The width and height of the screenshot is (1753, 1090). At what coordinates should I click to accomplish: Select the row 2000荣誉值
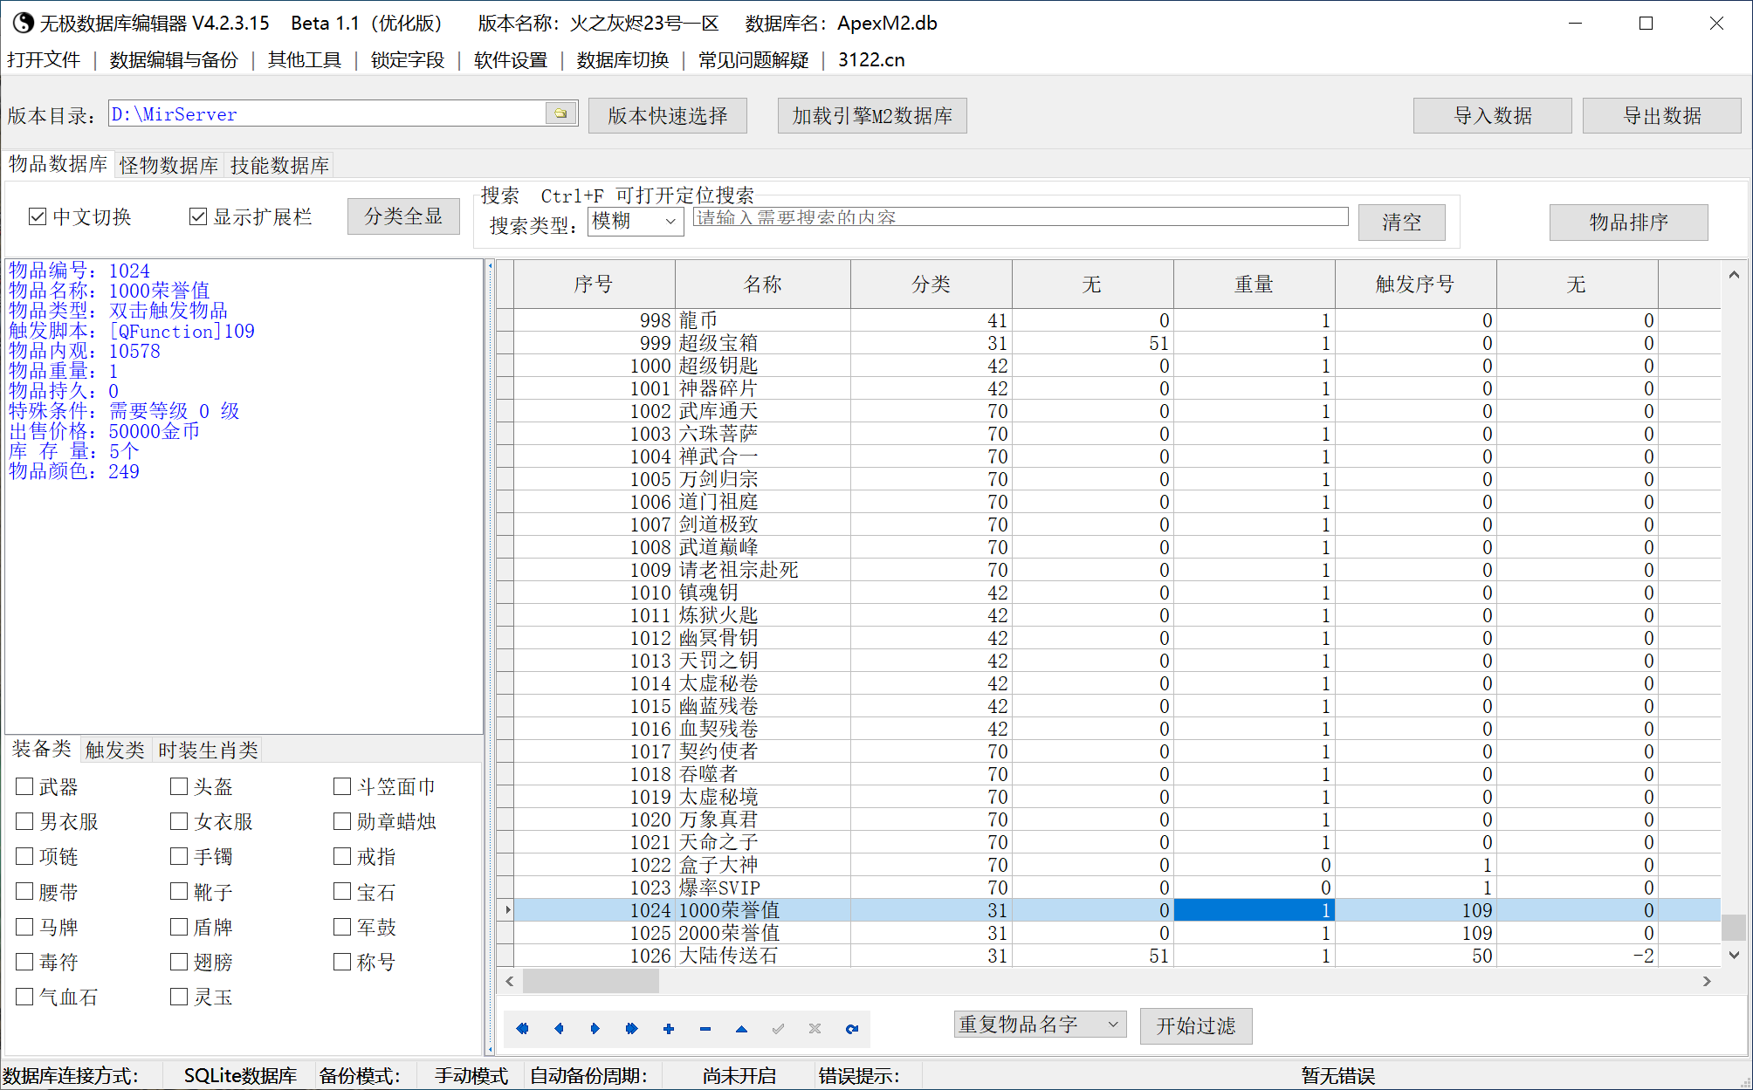(x=1109, y=933)
